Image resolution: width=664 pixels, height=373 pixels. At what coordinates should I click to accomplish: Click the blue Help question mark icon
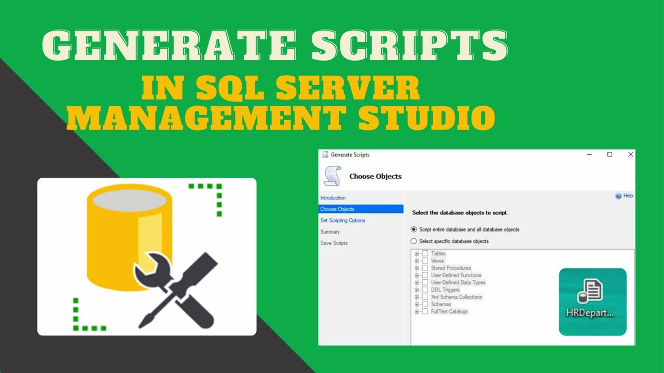[x=618, y=196]
